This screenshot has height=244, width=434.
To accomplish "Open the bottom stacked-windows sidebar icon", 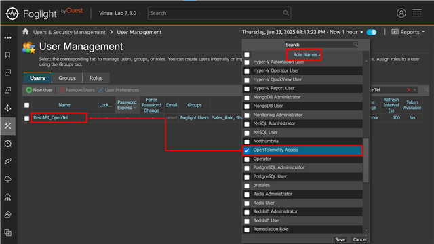I will tap(7, 232).
